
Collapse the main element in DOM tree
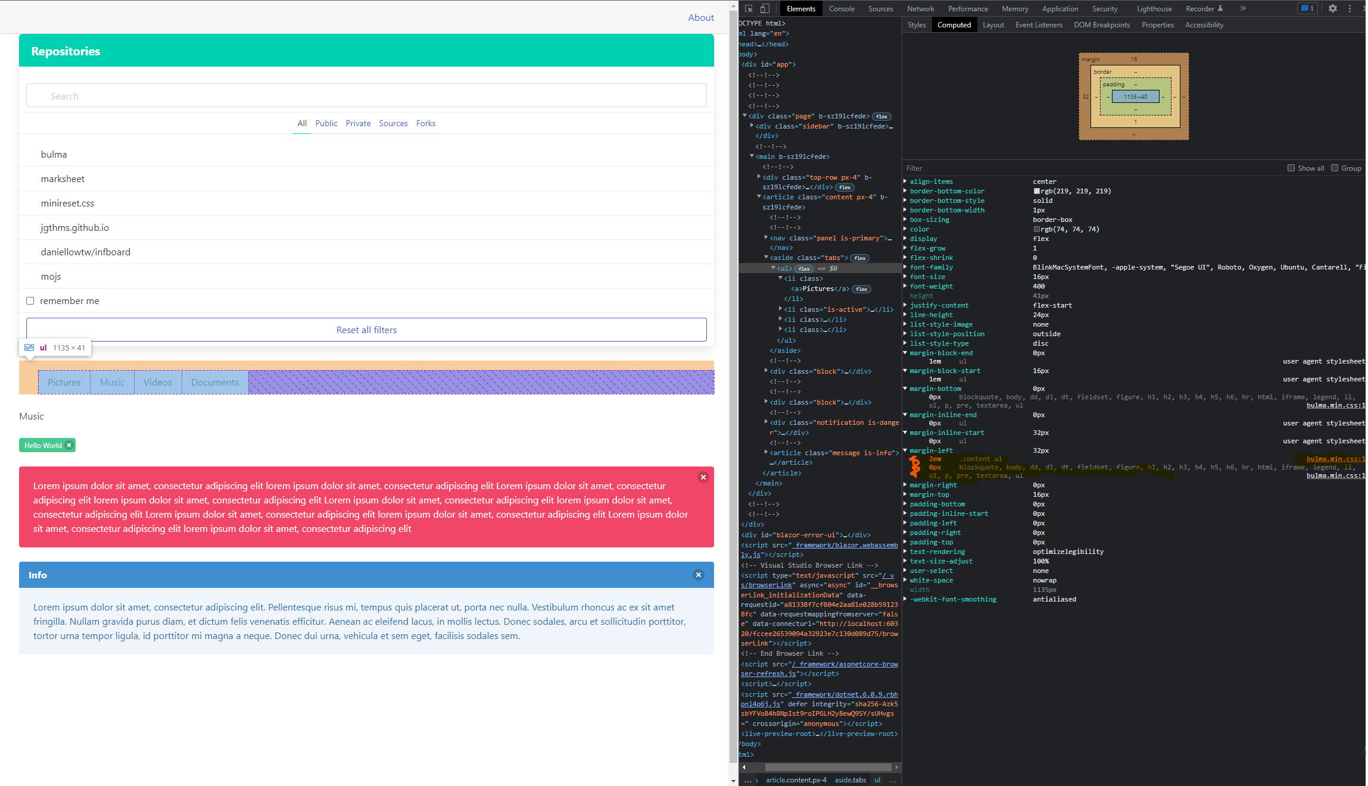coord(752,156)
